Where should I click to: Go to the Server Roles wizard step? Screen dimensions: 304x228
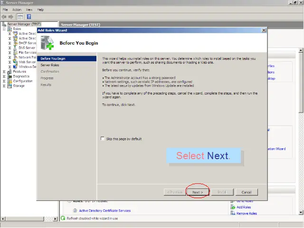click(50, 65)
